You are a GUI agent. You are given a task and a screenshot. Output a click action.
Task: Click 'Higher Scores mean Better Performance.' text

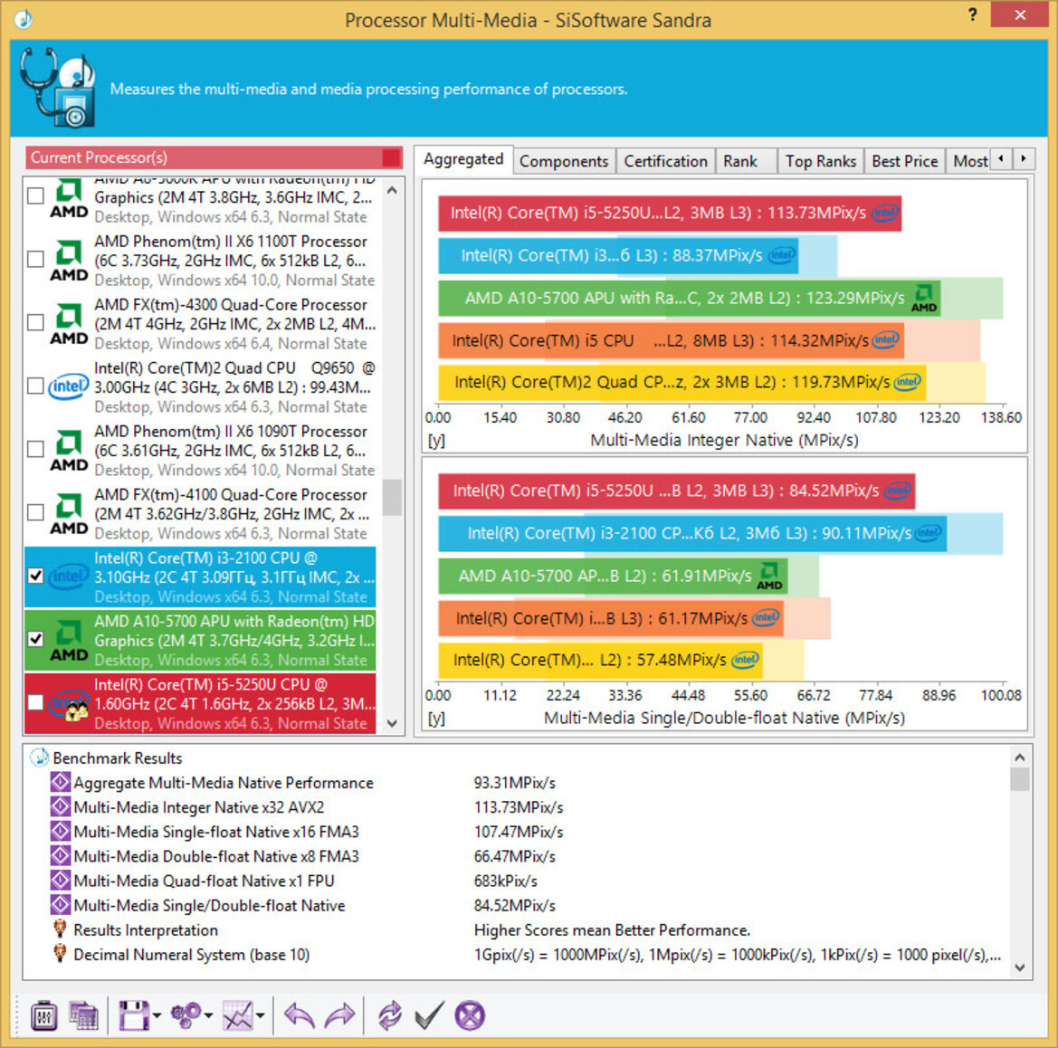click(x=612, y=930)
